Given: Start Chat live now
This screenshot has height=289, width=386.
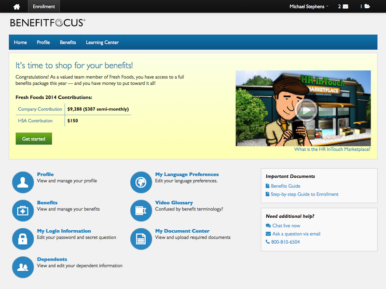Looking at the screenshot, I should (286, 225).
